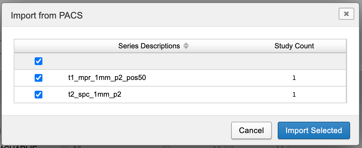Click the empty Study Count cell in select-all row

pyautogui.click(x=294, y=61)
